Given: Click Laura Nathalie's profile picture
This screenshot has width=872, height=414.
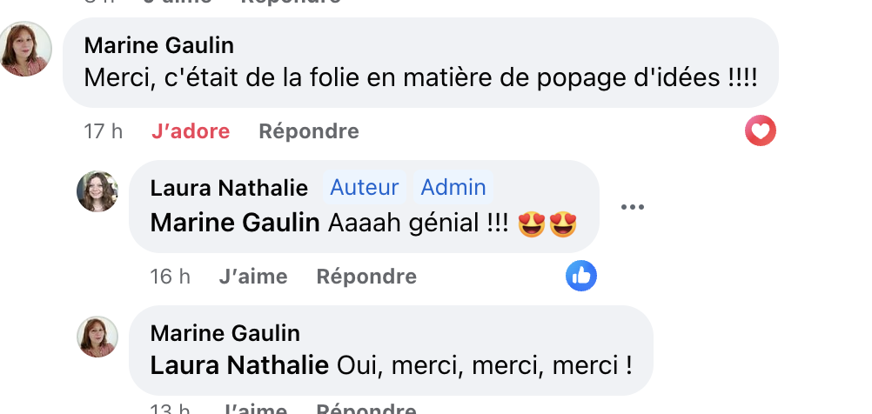Looking at the screenshot, I should [x=97, y=191].
